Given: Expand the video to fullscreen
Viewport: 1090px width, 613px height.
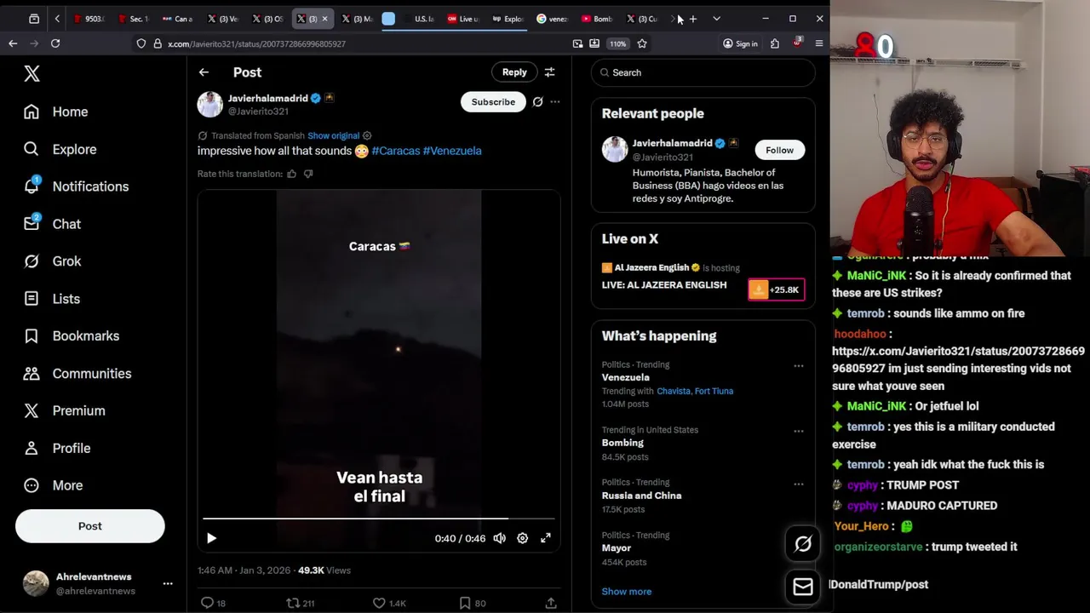Looking at the screenshot, I should click(x=546, y=538).
